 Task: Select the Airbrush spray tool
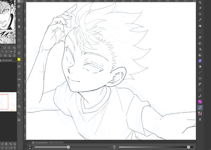point(200,49)
